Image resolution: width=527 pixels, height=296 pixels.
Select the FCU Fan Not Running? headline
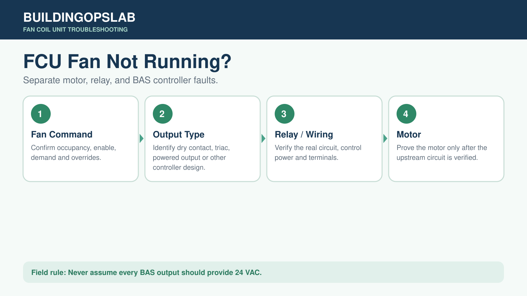[127, 62]
